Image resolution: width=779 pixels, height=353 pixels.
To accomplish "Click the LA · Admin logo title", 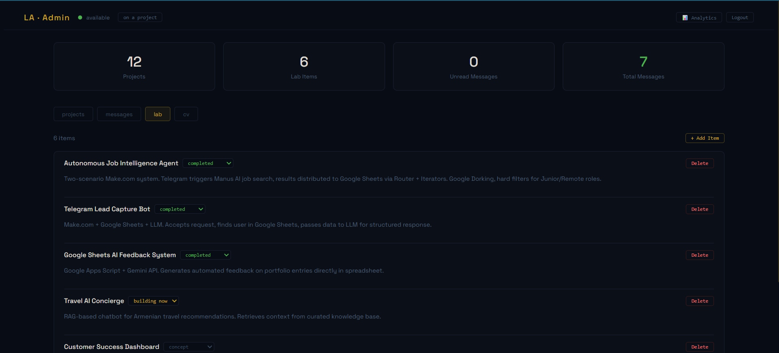I will point(47,17).
